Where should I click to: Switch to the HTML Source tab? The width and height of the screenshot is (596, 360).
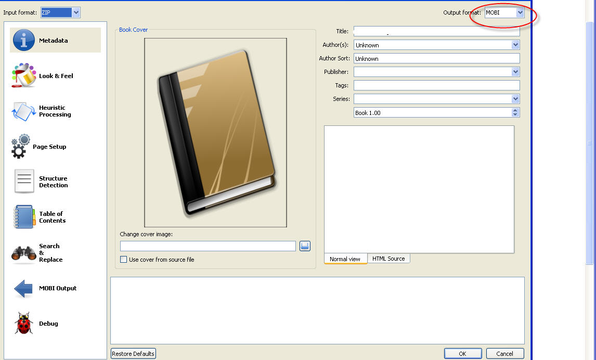point(388,259)
